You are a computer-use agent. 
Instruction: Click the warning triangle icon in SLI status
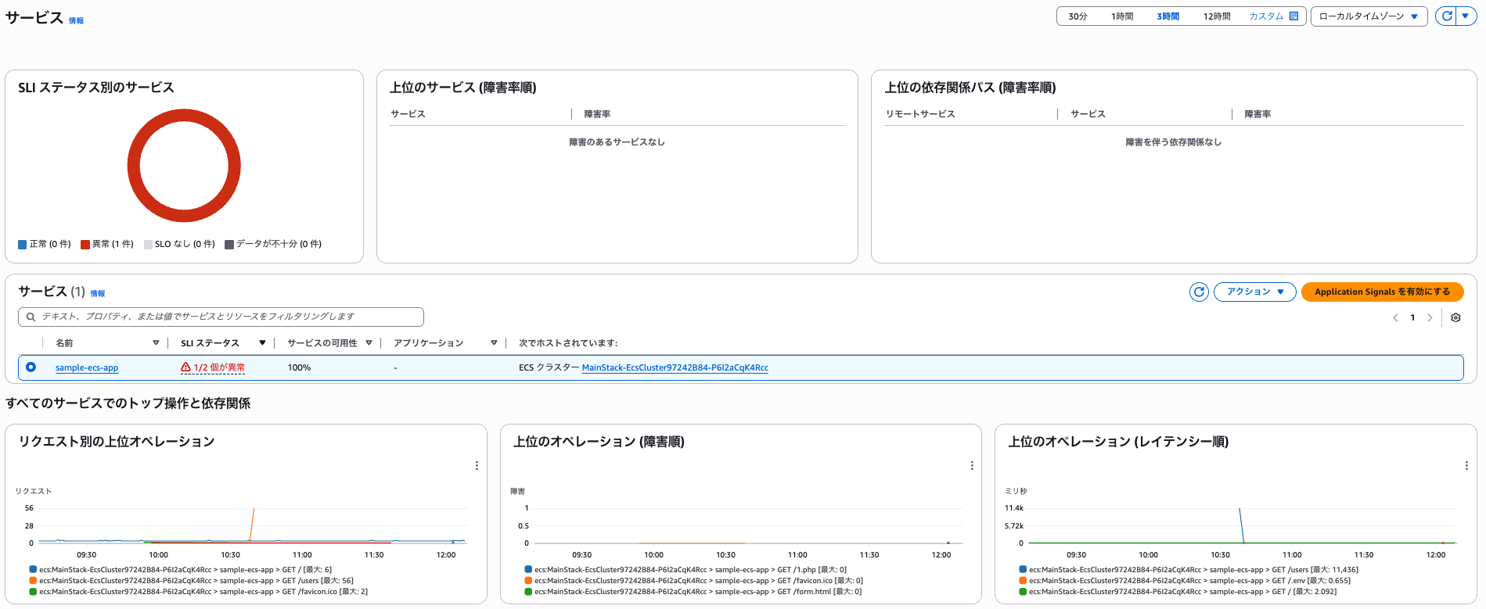185,367
